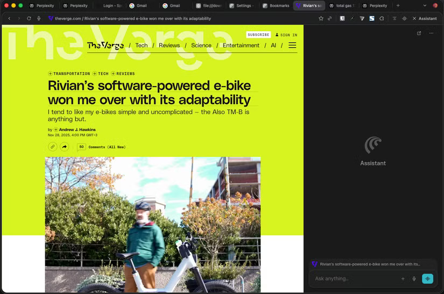Expand the tab list chevron in tab bar
444x294 pixels.
(x=425, y=5)
